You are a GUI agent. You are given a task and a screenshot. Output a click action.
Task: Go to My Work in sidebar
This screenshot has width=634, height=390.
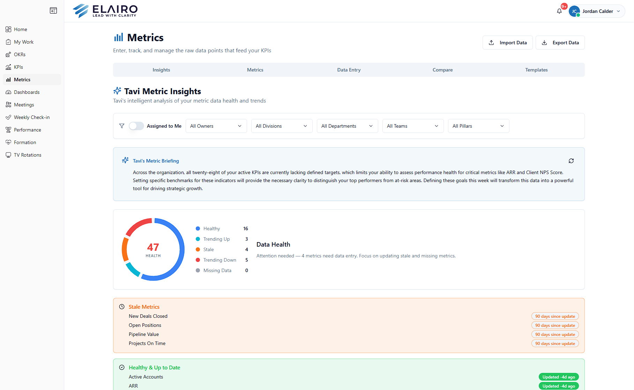pyautogui.click(x=32, y=42)
